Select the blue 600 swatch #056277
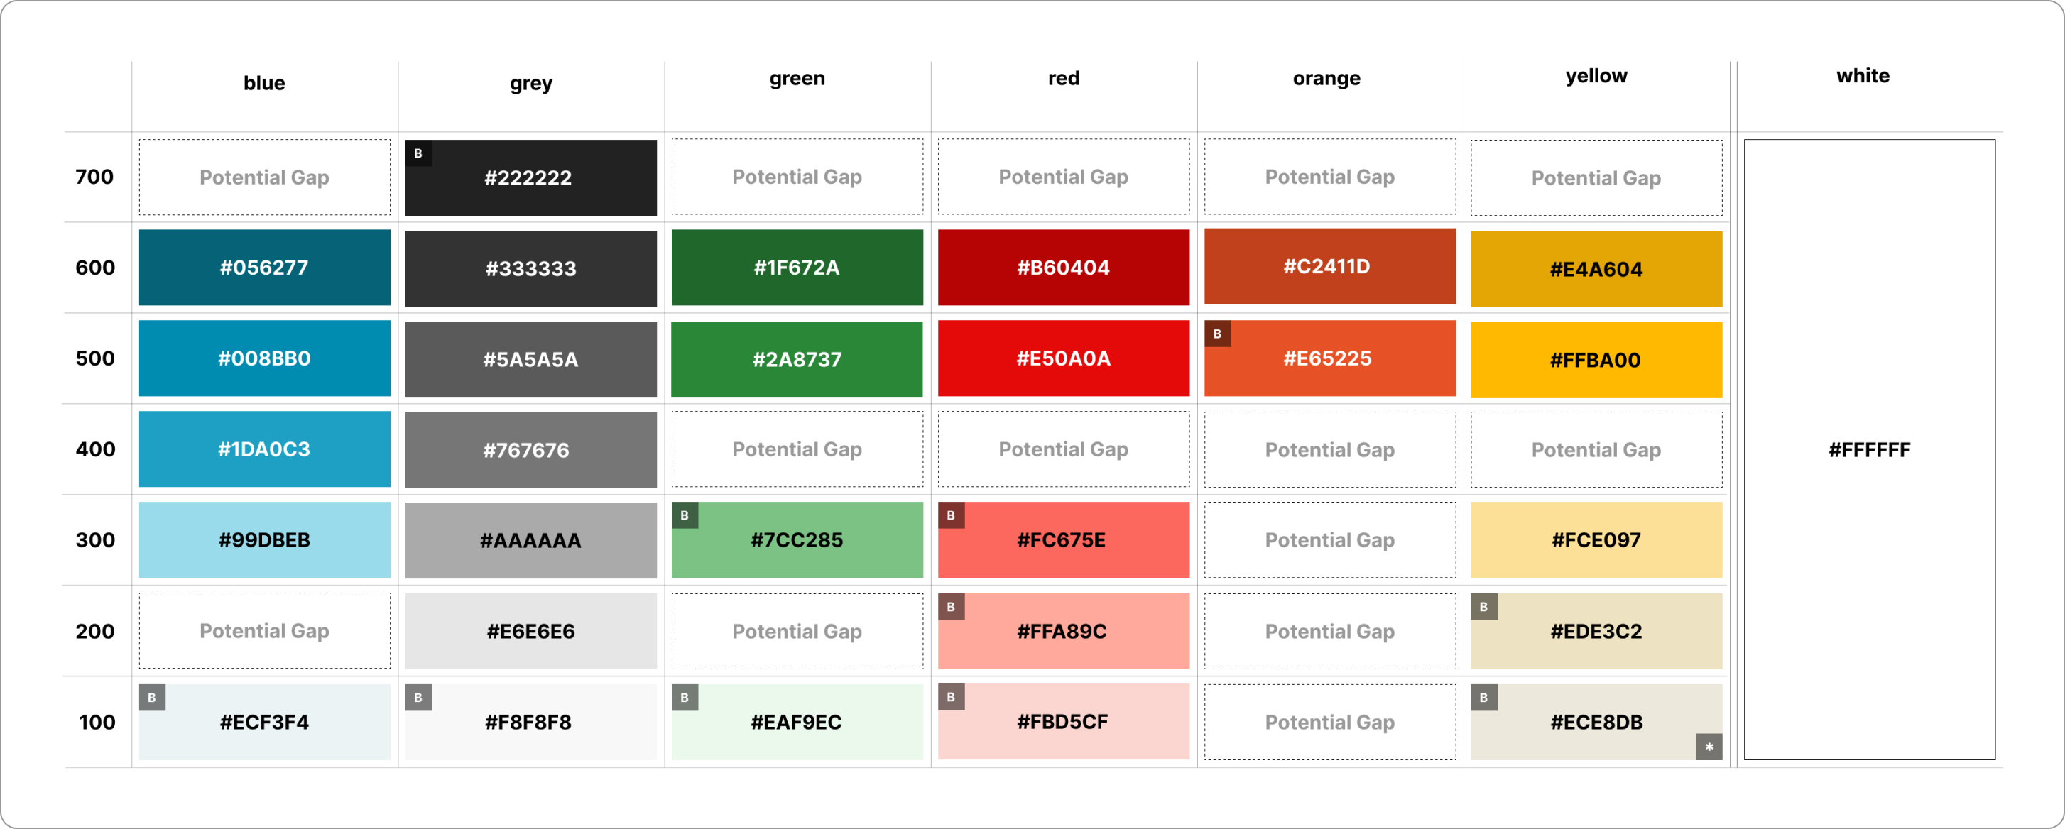Screen dimensions: 2065x829 tap(265, 268)
